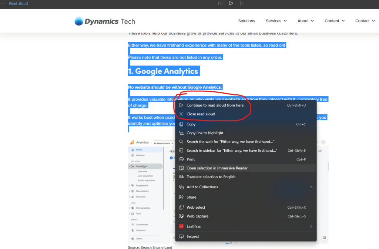Viewport: 379px width, 249px height.
Task: Click the Google Analytics bar chart logo
Action: 132,142
